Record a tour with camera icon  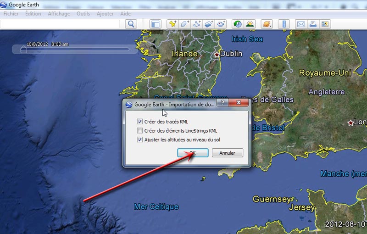point(221,24)
